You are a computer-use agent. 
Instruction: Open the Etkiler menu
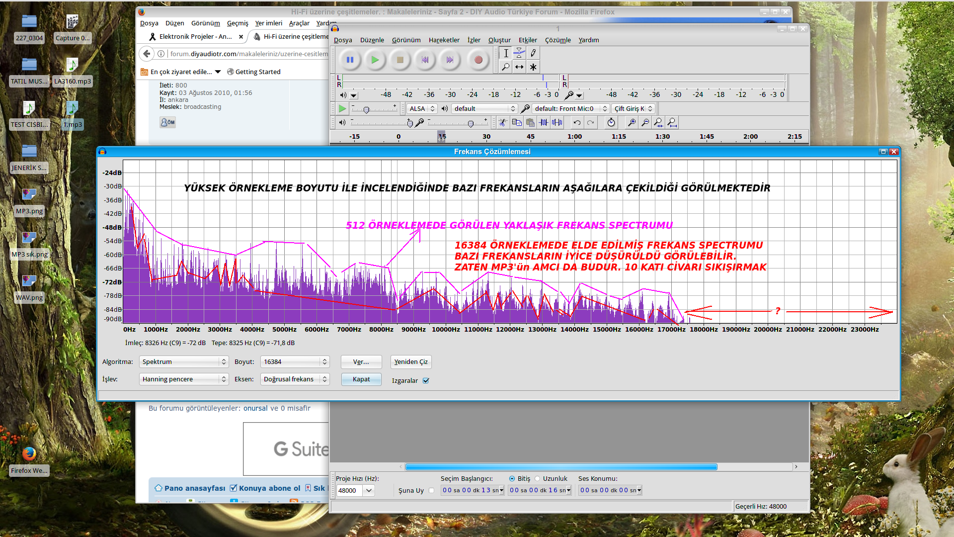pos(528,40)
